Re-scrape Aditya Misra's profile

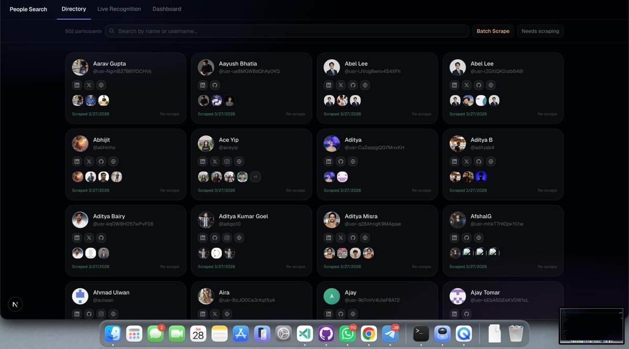point(421,267)
